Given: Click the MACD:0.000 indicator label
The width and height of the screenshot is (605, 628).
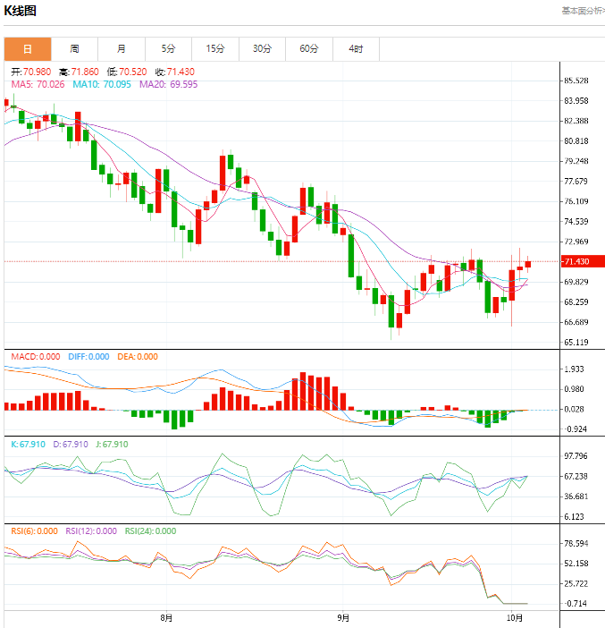Looking at the screenshot, I should pyautogui.click(x=36, y=356).
